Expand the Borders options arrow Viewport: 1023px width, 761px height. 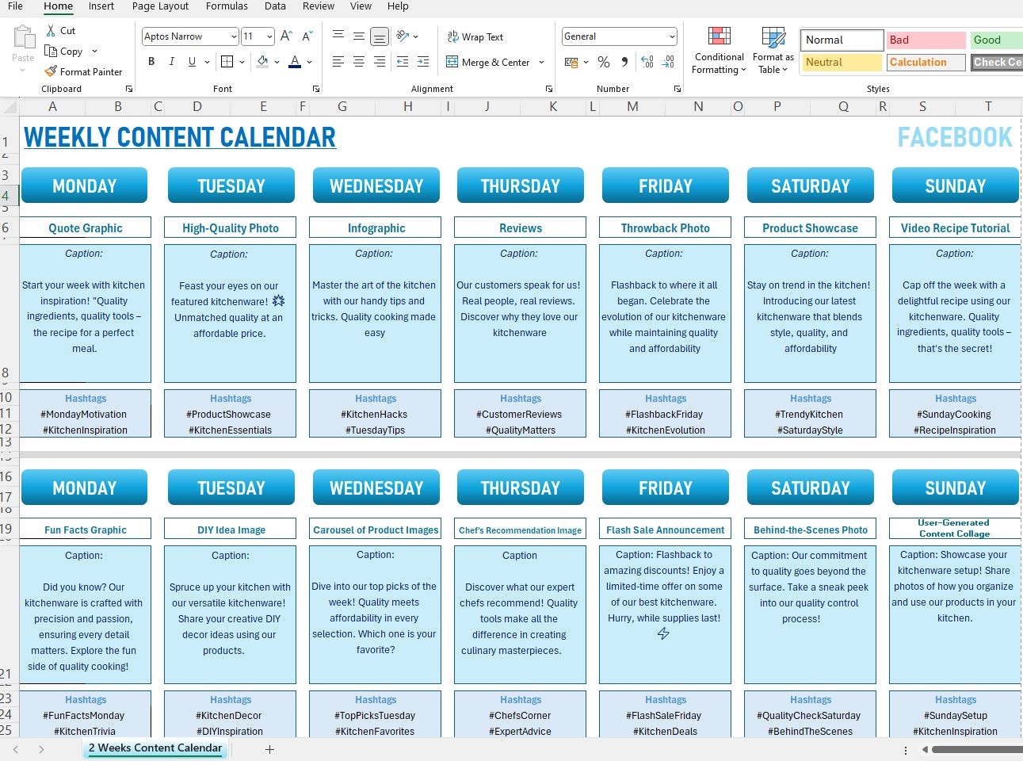(x=242, y=62)
